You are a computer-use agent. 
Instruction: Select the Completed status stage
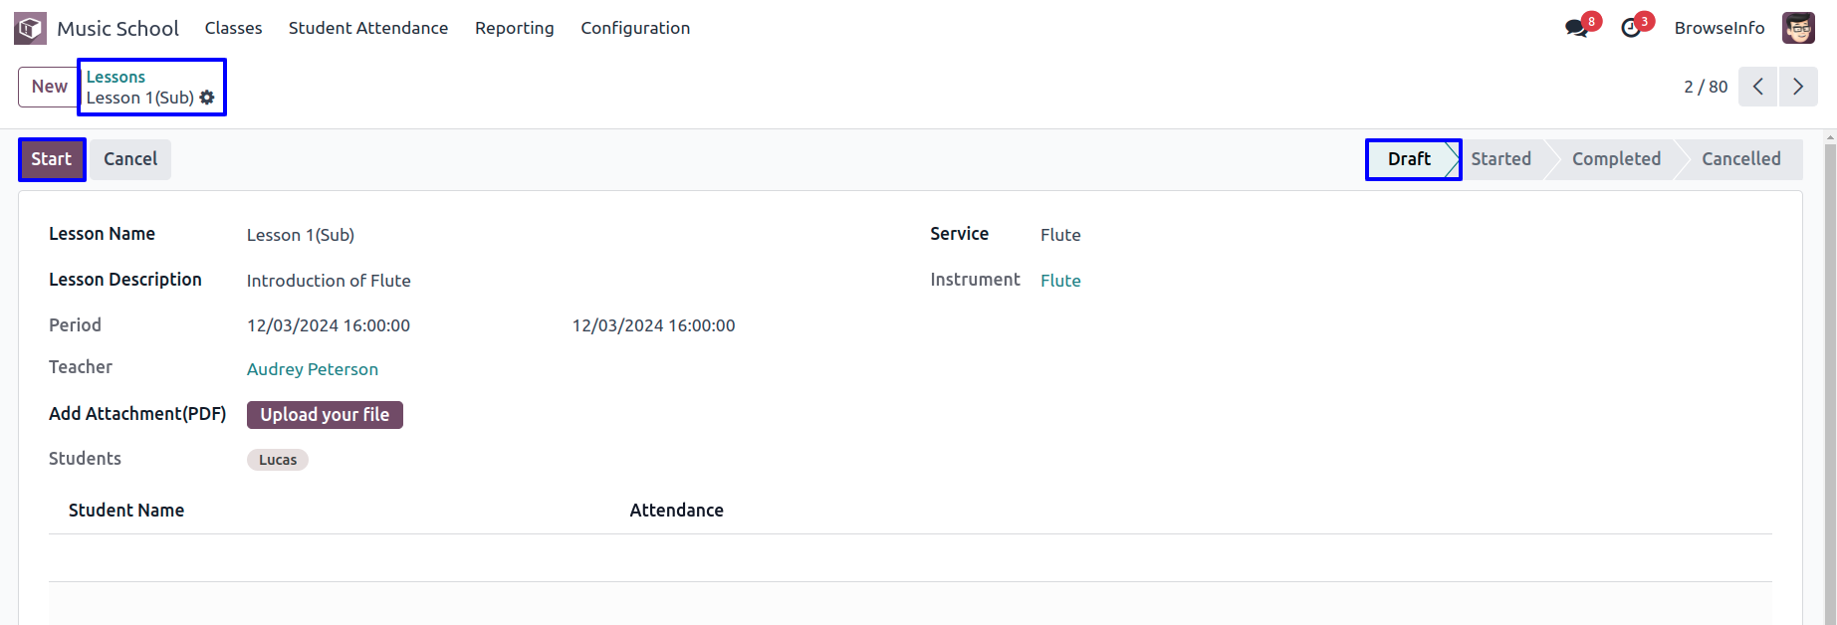click(x=1616, y=159)
